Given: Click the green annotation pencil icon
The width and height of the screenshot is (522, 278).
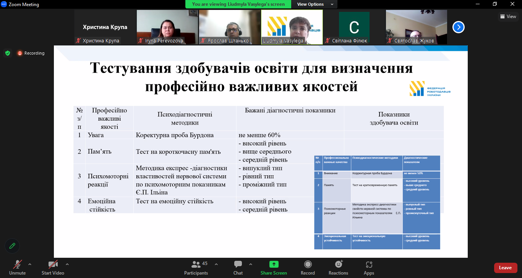Looking at the screenshot, I should point(12,246).
